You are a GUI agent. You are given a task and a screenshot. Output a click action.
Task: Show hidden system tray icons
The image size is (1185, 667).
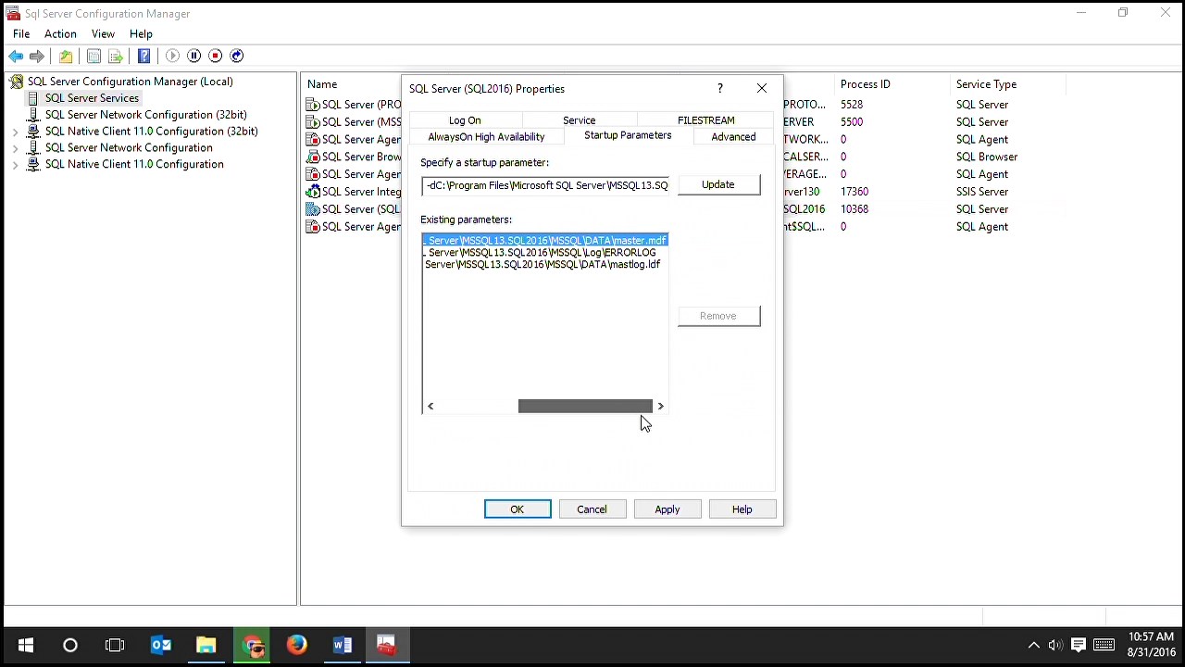1033,646
